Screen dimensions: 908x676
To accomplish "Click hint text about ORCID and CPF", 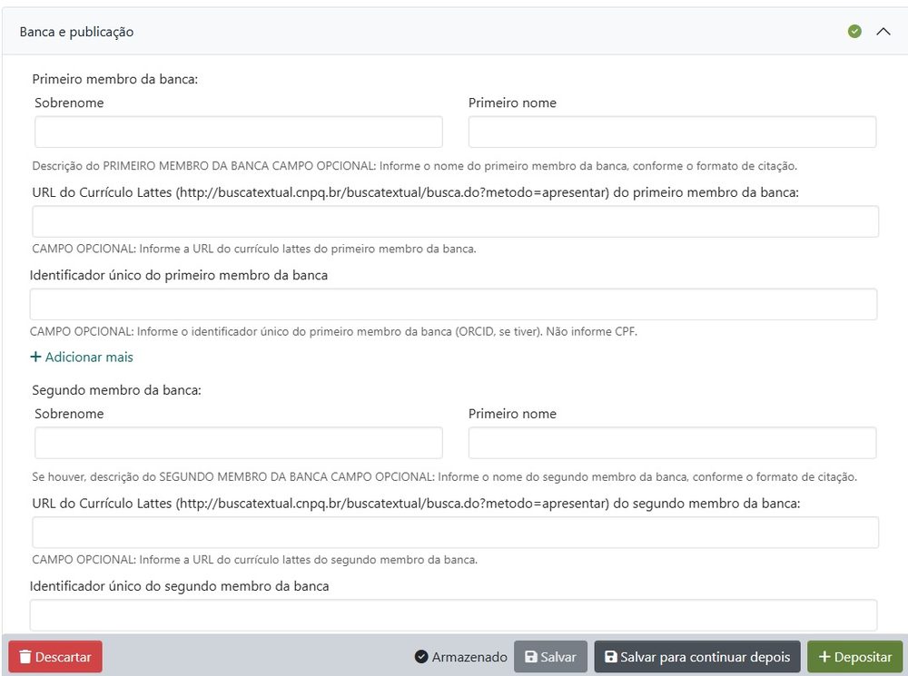I will pos(333,331).
